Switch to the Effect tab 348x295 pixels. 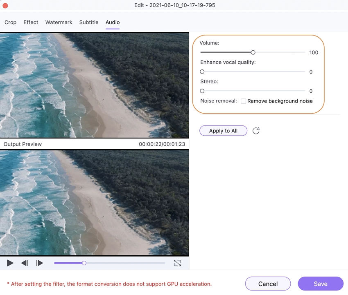31,22
